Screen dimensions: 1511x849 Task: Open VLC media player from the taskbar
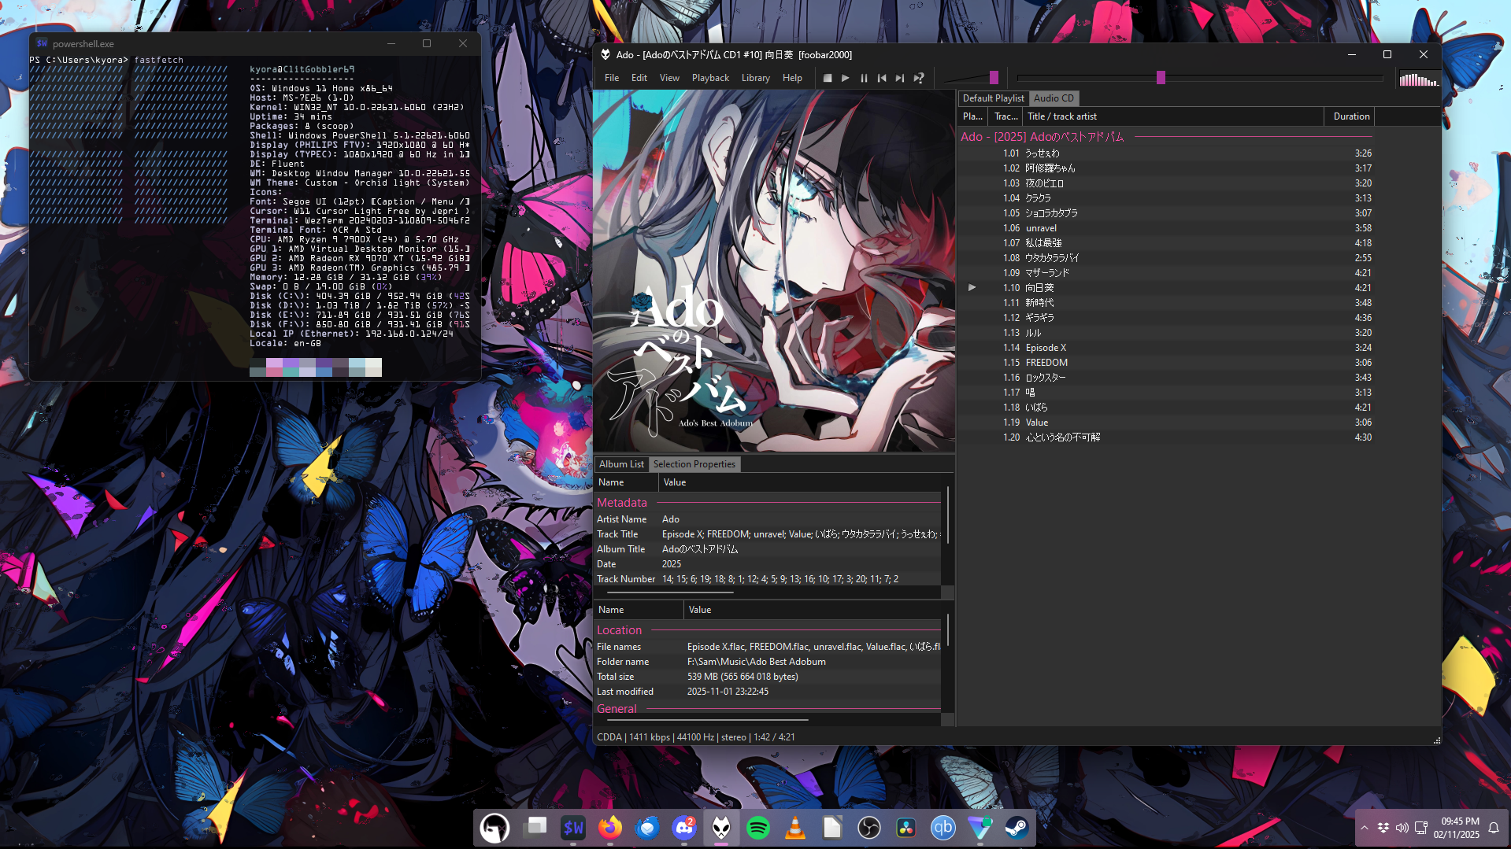(x=795, y=828)
